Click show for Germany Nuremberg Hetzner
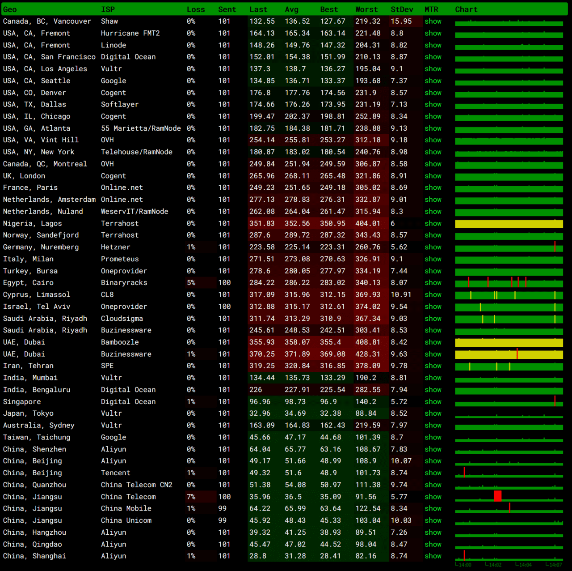This screenshot has height=571, width=572. tap(433, 247)
